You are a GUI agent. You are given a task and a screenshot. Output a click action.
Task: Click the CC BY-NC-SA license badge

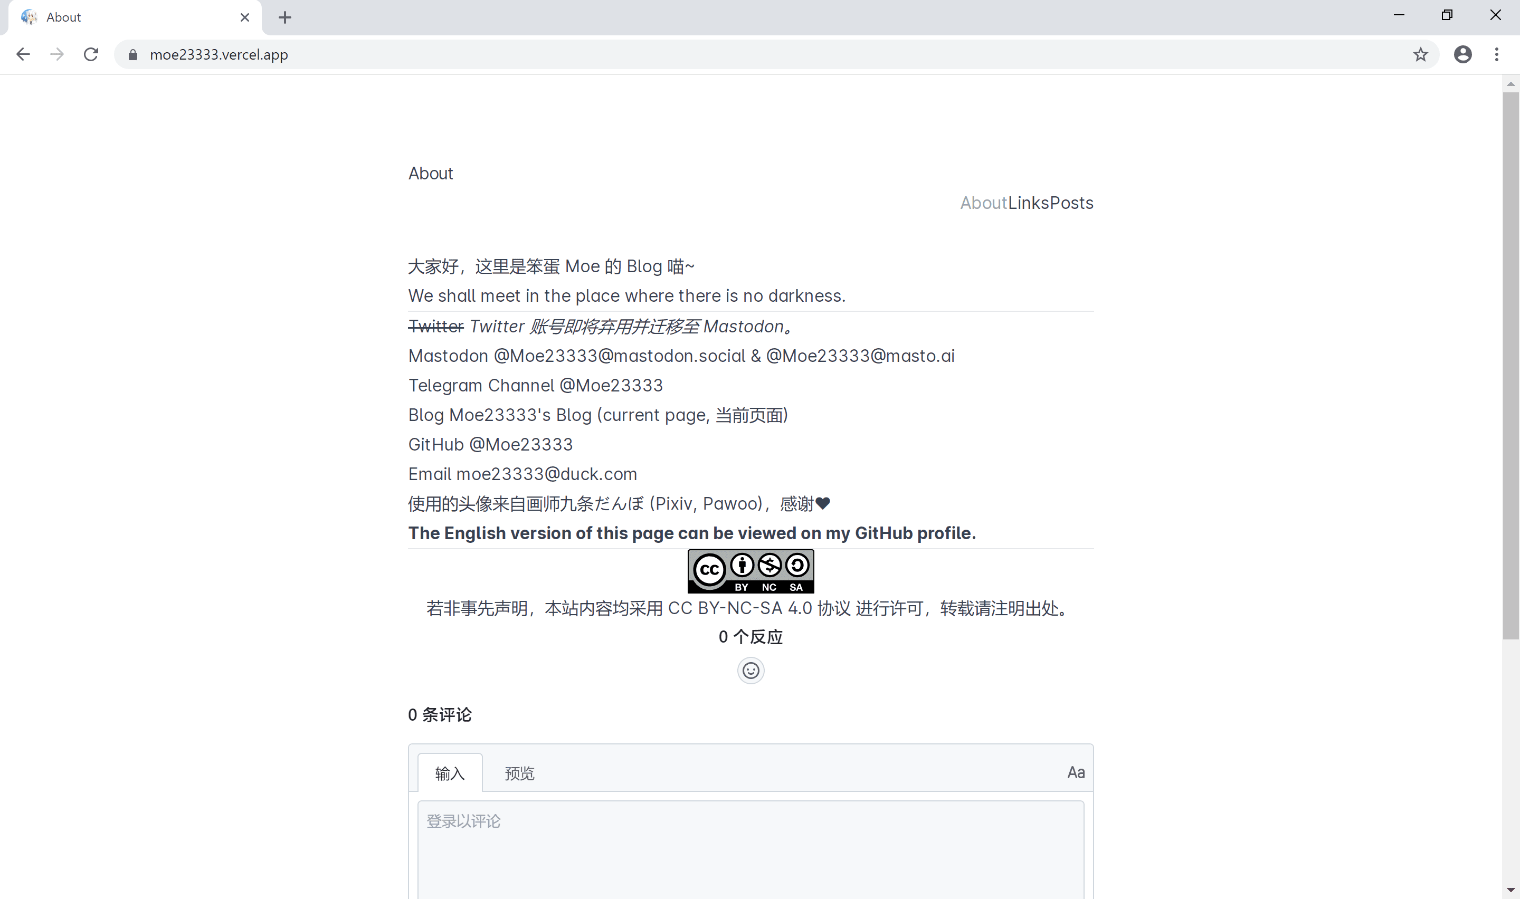click(x=750, y=571)
